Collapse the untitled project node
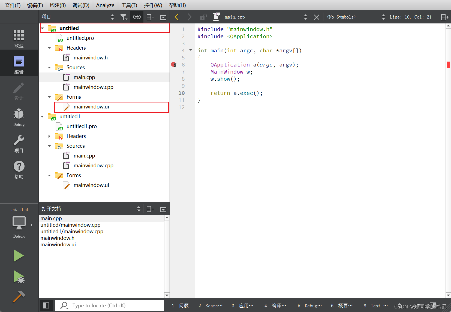 pos(43,28)
